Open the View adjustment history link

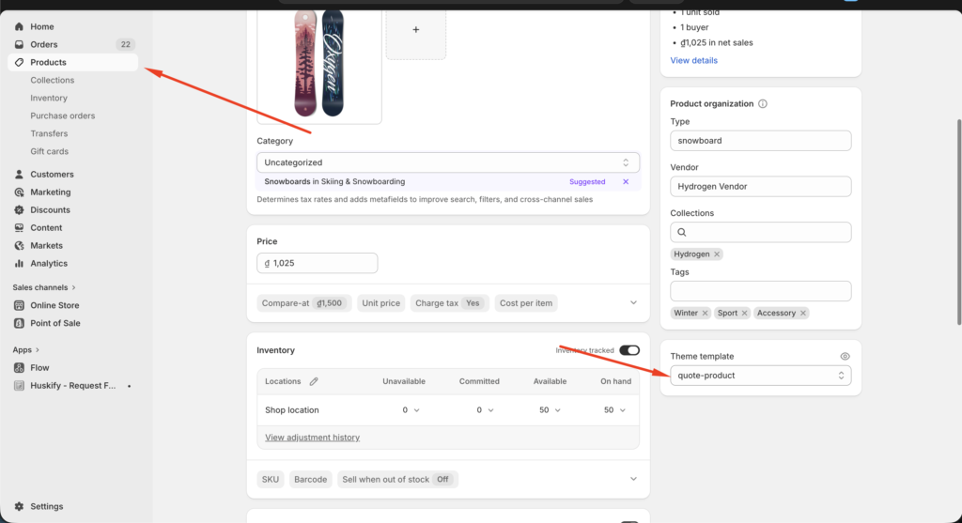pos(312,438)
